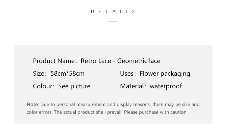Click the words 'size and' in note
The image size is (226, 135).
pyautogui.click(x=191, y=105)
